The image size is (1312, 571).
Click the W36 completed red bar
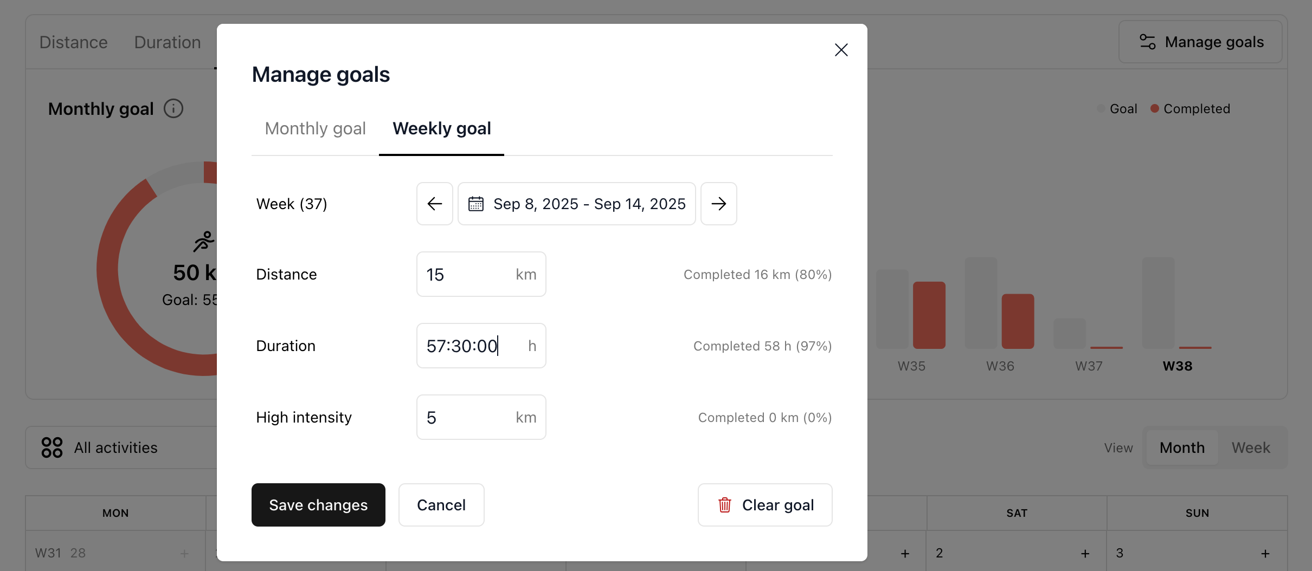(x=1018, y=321)
